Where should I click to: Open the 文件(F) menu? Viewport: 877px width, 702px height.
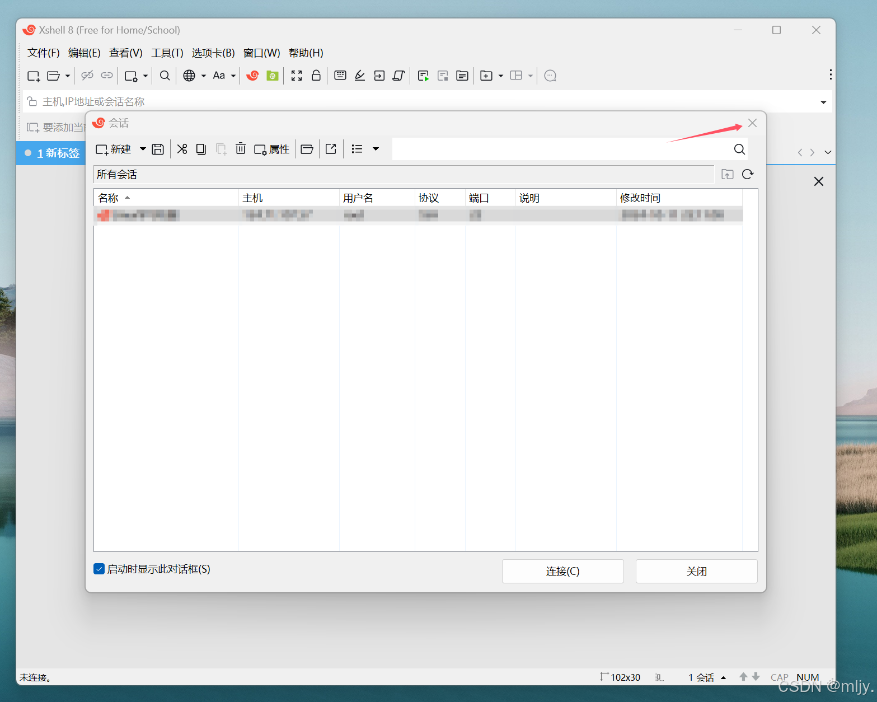[44, 53]
